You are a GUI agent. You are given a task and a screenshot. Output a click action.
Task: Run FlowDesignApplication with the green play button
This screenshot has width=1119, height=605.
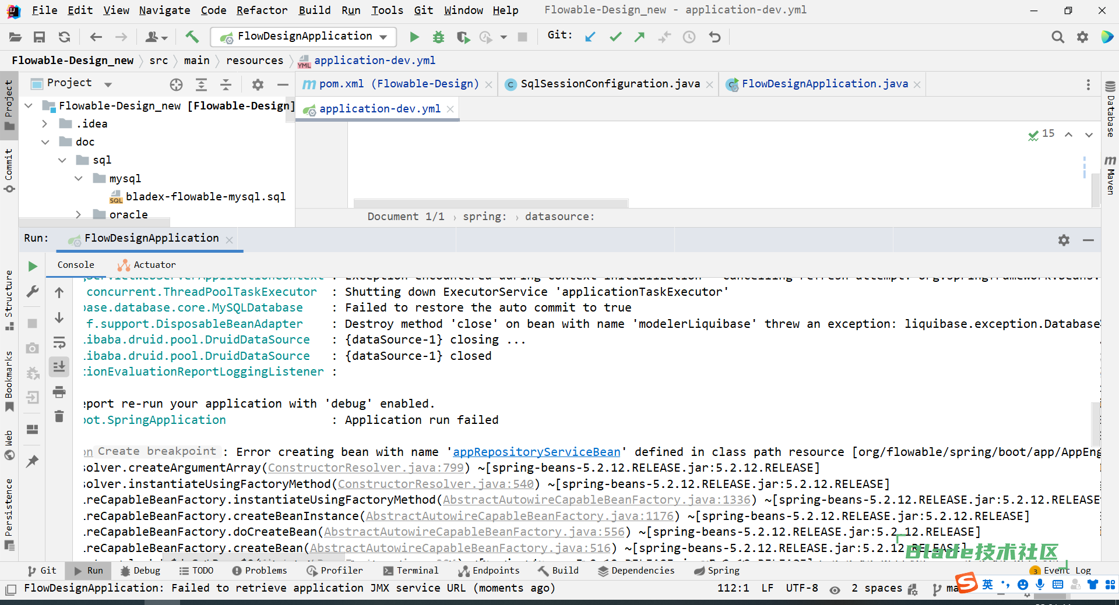(414, 37)
